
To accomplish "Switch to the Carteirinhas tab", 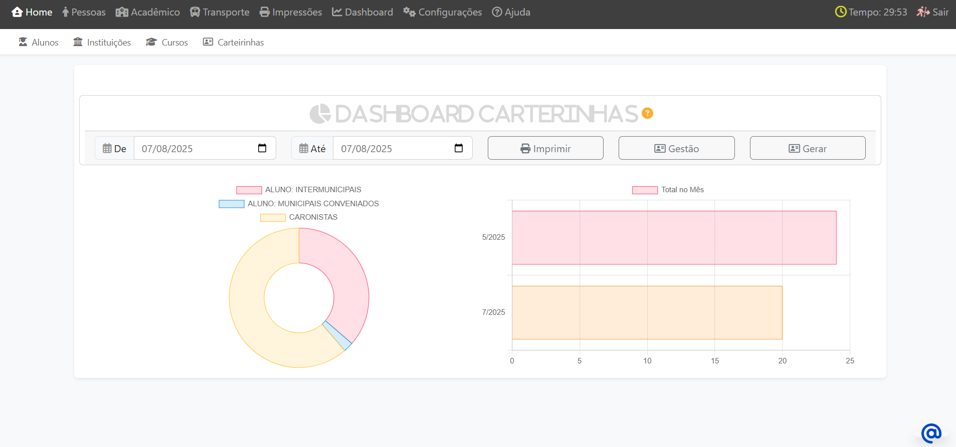I will [233, 43].
